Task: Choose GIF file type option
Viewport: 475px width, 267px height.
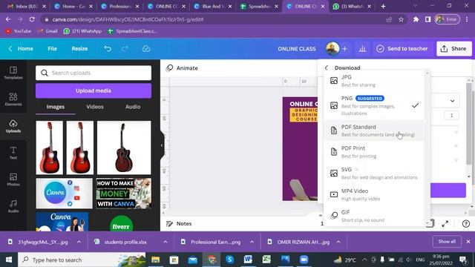Action: (374, 216)
